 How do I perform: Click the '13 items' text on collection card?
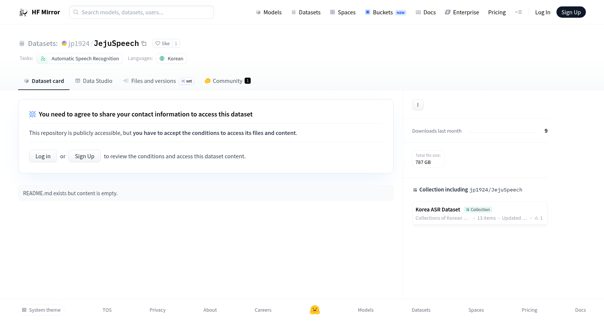point(486,218)
